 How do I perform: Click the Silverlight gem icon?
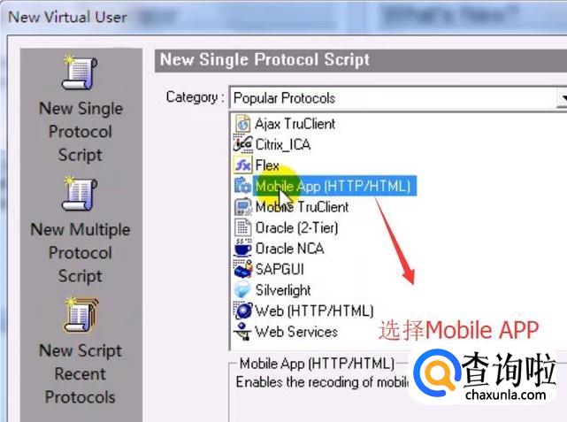point(242,289)
